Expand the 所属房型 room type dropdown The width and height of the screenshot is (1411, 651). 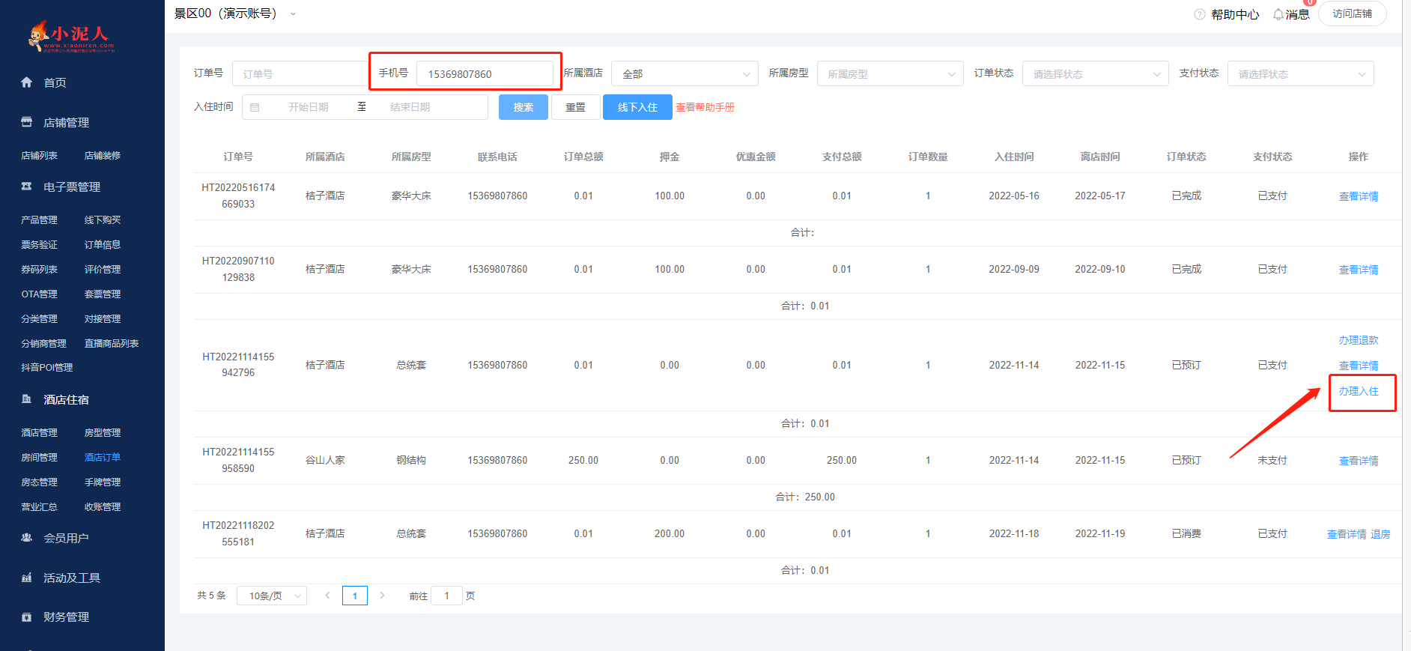tap(890, 74)
